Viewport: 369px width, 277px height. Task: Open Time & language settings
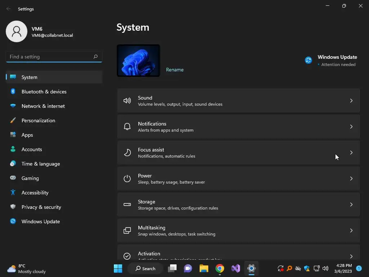point(54,164)
